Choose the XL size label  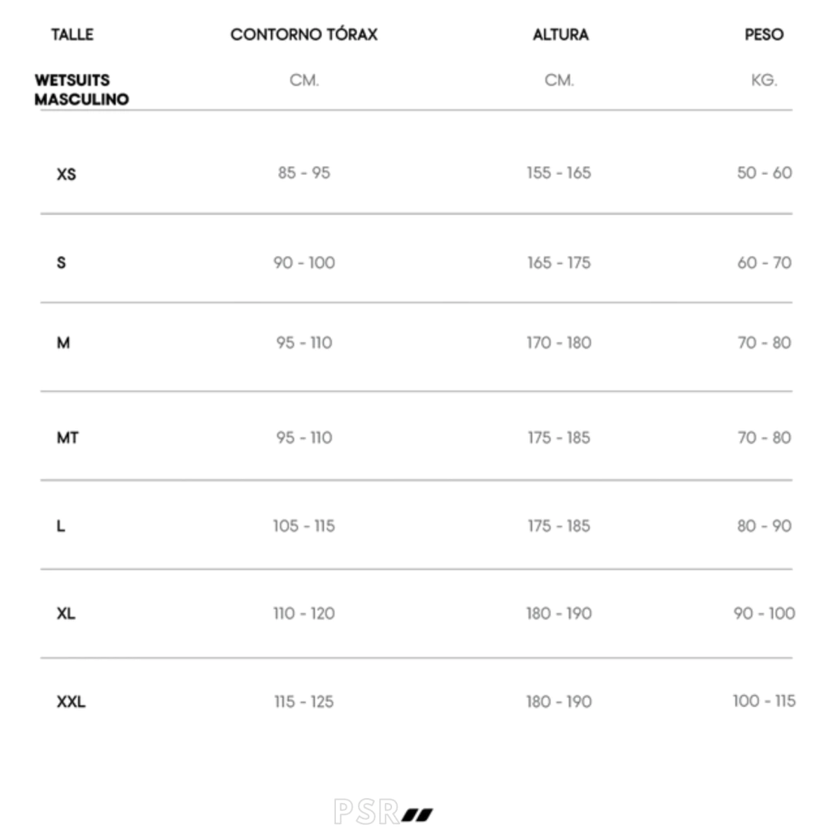point(67,614)
